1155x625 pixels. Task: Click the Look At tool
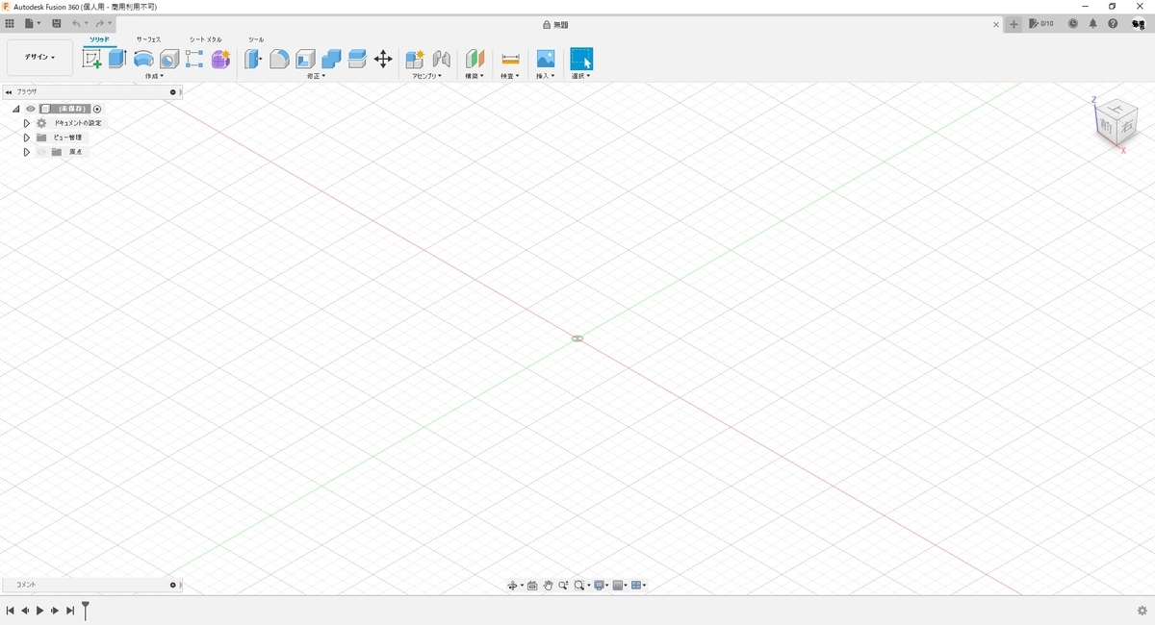click(x=532, y=586)
